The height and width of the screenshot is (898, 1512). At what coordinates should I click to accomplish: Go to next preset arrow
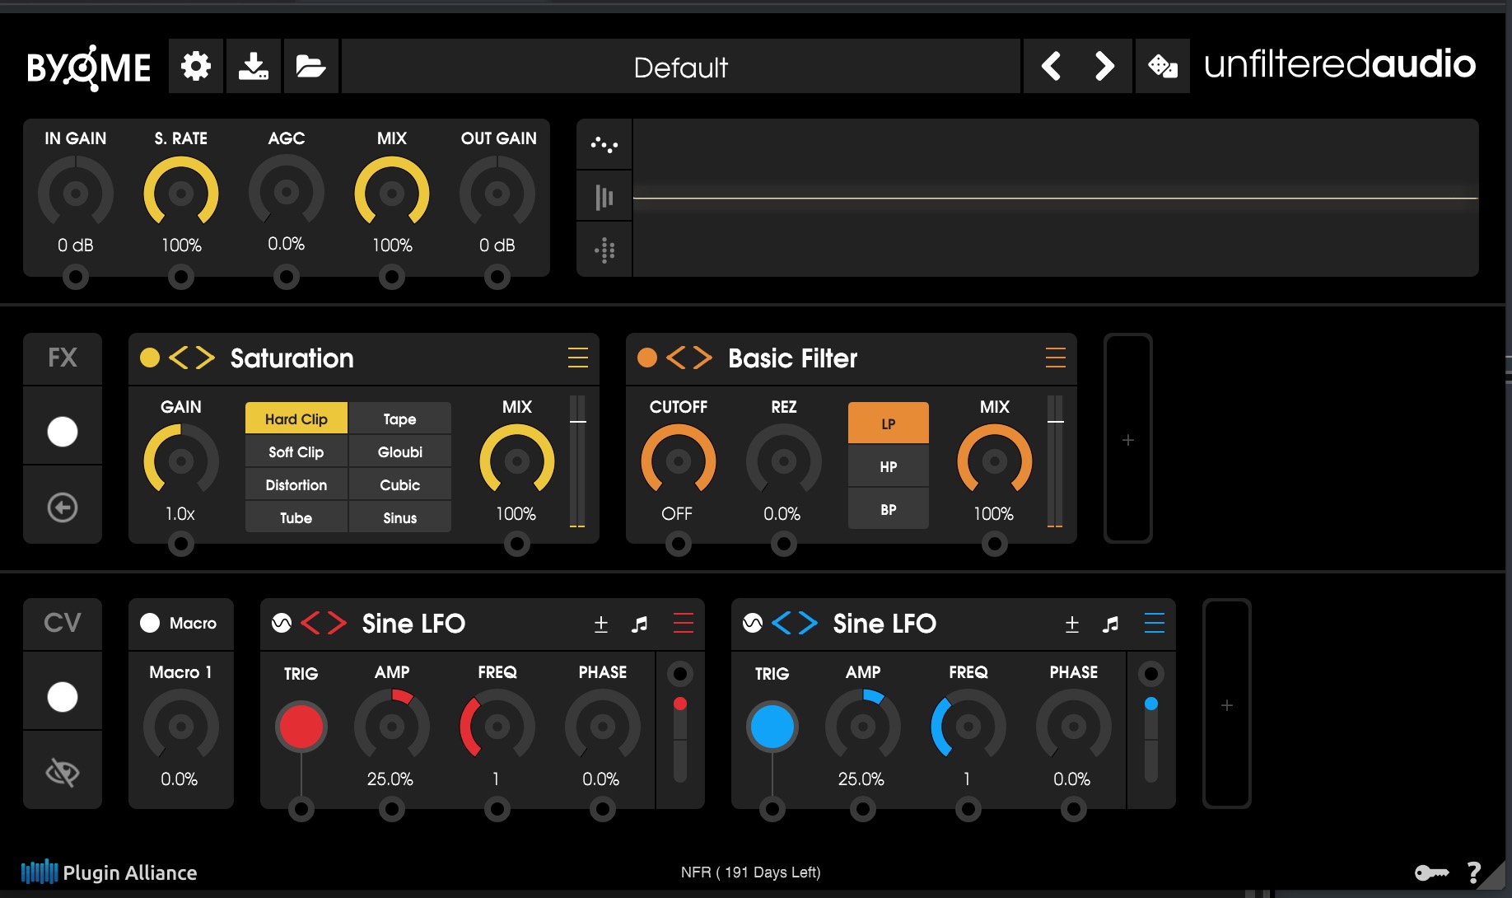pyautogui.click(x=1104, y=66)
